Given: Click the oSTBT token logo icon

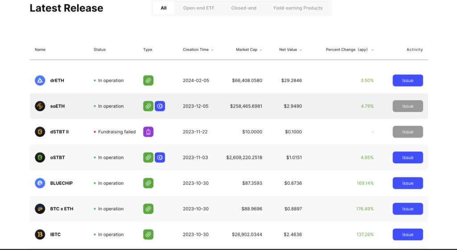Looking at the screenshot, I should coord(40,157).
